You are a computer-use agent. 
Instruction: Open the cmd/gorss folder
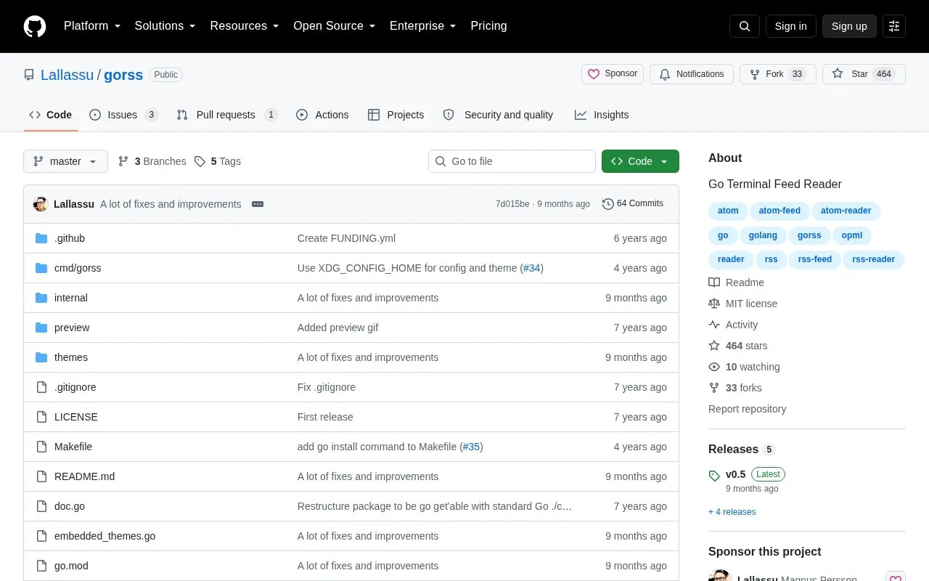point(78,268)
